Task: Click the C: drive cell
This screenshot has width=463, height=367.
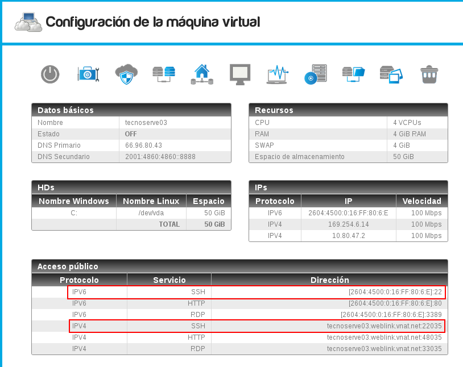Action: coord(74,213)
